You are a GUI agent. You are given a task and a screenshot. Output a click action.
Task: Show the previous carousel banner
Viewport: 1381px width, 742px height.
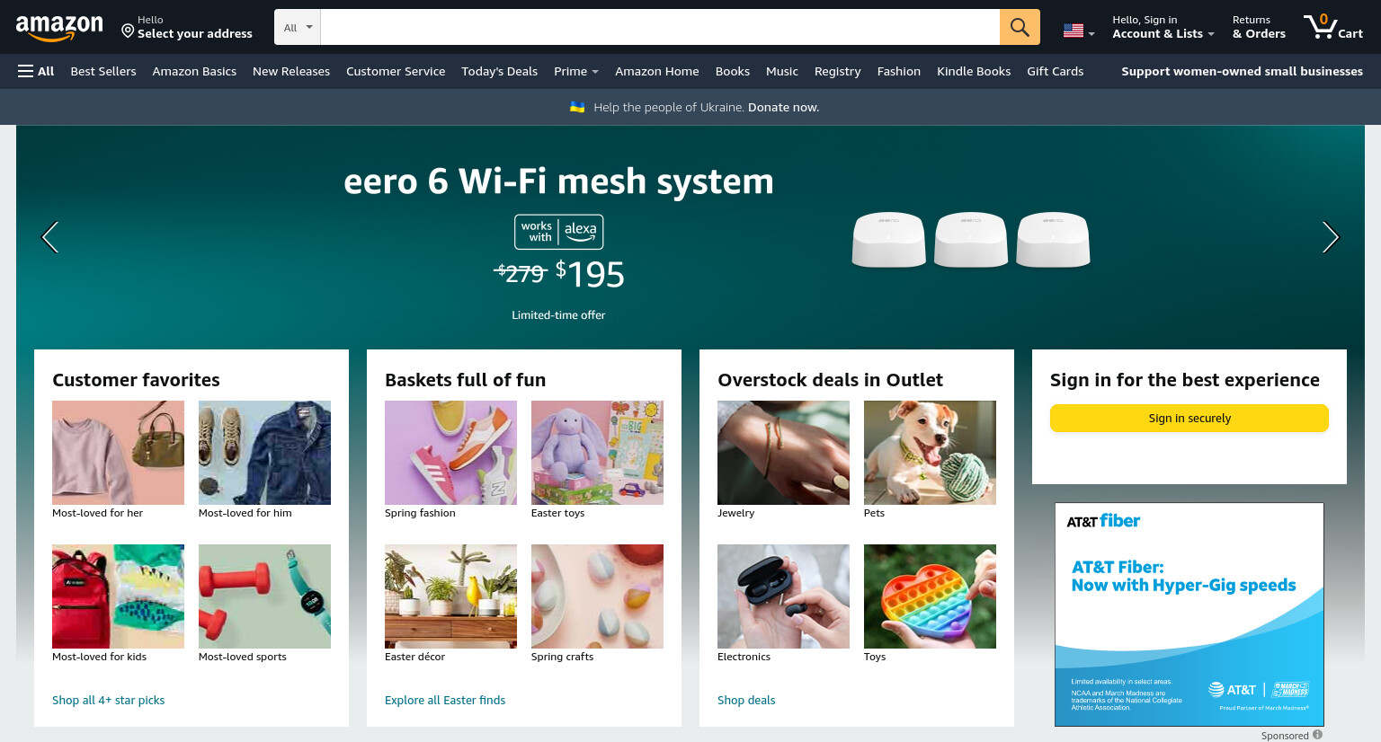(50, 237)
